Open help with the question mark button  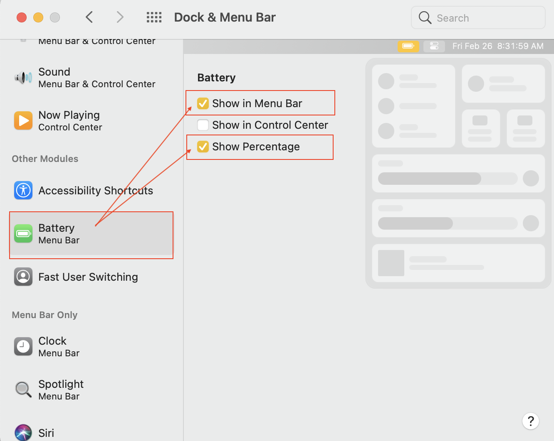[x=531, y=421]
